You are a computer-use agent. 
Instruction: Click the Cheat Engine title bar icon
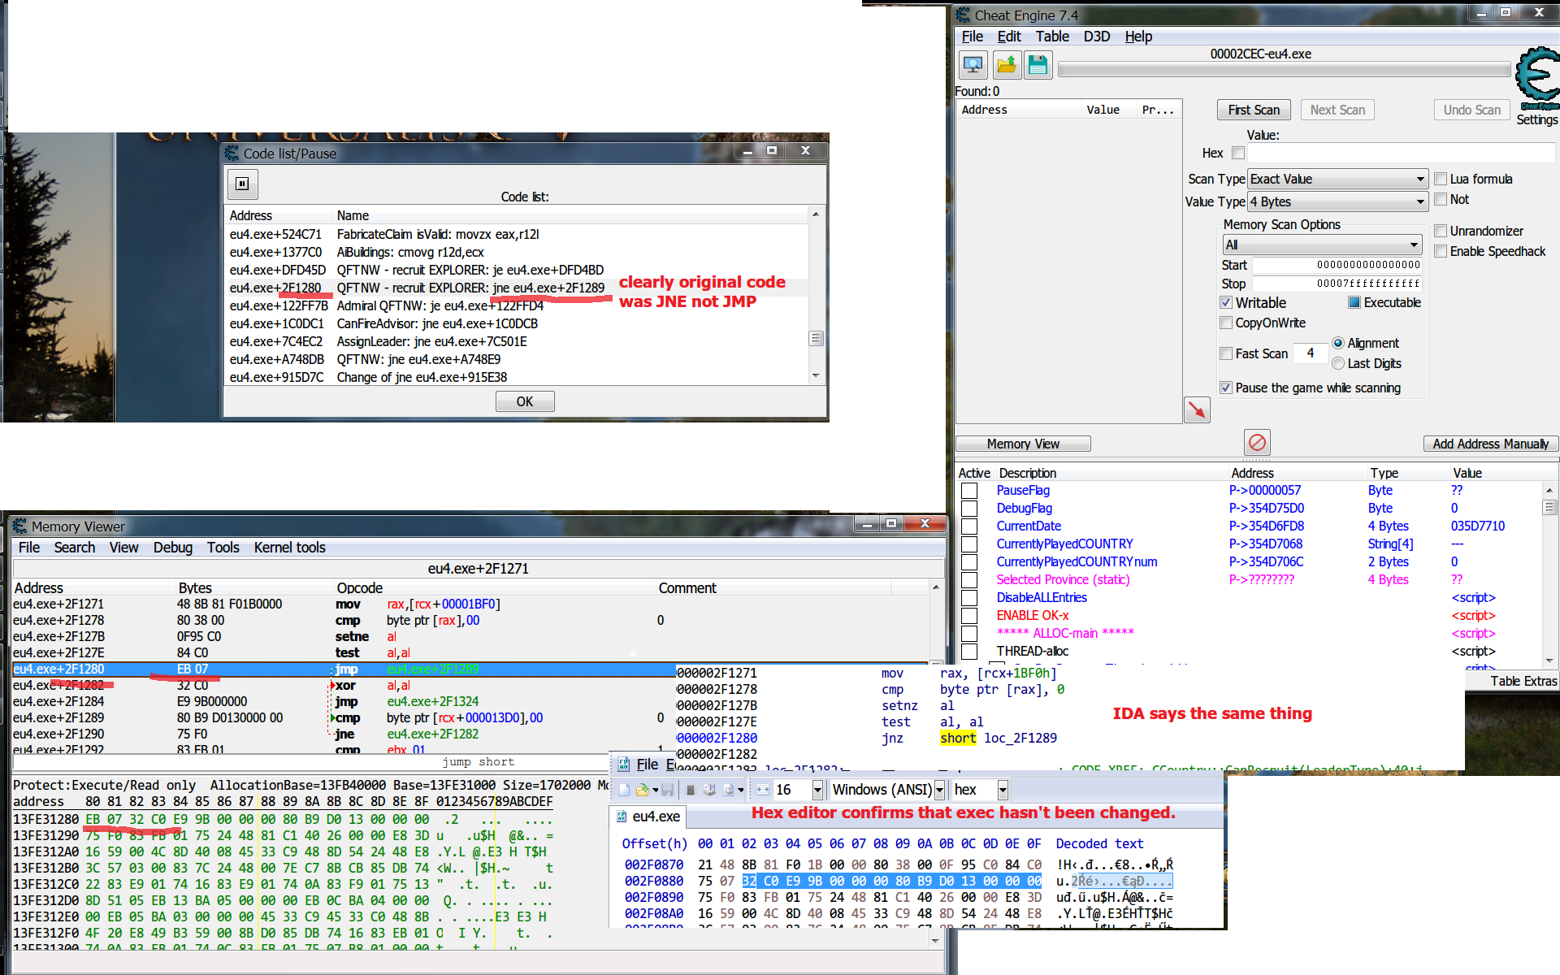[x=964, y=15]
